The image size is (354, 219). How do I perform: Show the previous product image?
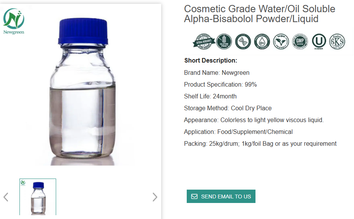pos(6,197)
